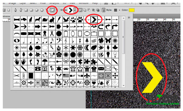The height and width of the screenshot is (111, 183).
Task: Pick the crescent moon shape
Action: [87, 48]
